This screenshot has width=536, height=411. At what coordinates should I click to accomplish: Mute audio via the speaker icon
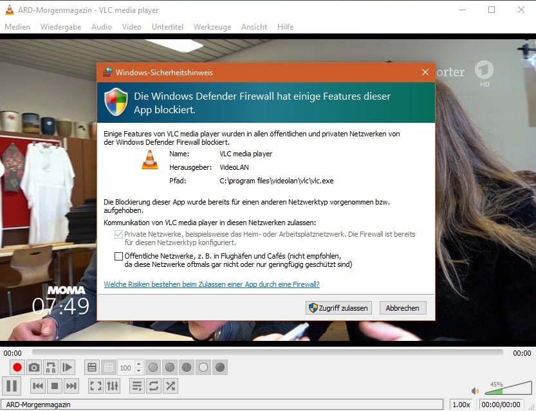tap(475, 390)
